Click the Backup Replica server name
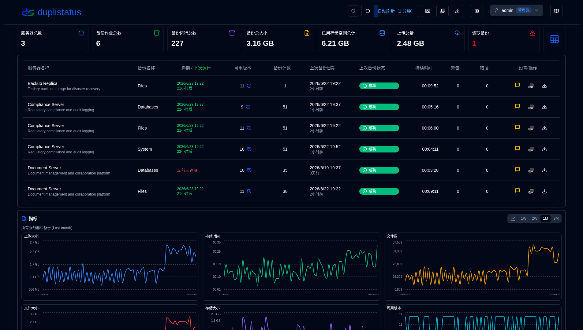This screenshot has height=330, width=583. [43, 83]
